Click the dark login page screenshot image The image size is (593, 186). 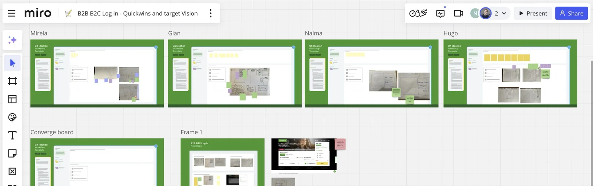click(304, 155)
